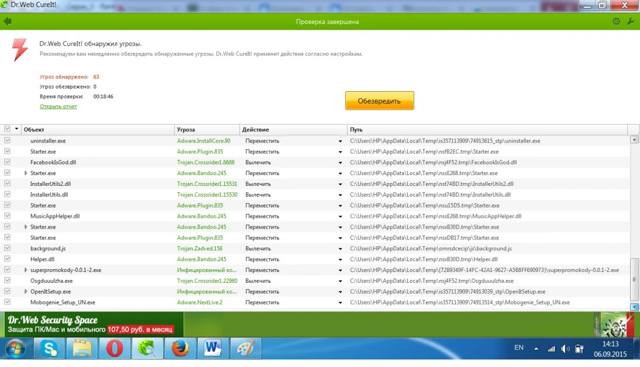Uncheck the MusicAppHelper.dll checkbox
The height and width of the screenshot is (367, 640).
coord(7,216)
